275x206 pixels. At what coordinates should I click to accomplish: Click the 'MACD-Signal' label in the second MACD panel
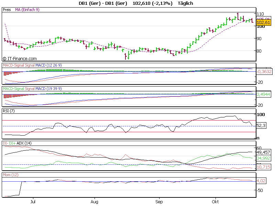pos(13,89)
